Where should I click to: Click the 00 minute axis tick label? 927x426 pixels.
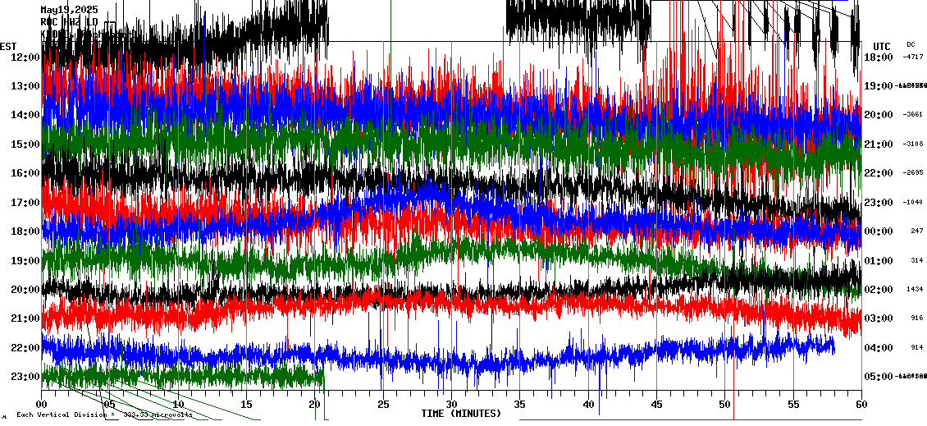[42, 405]
